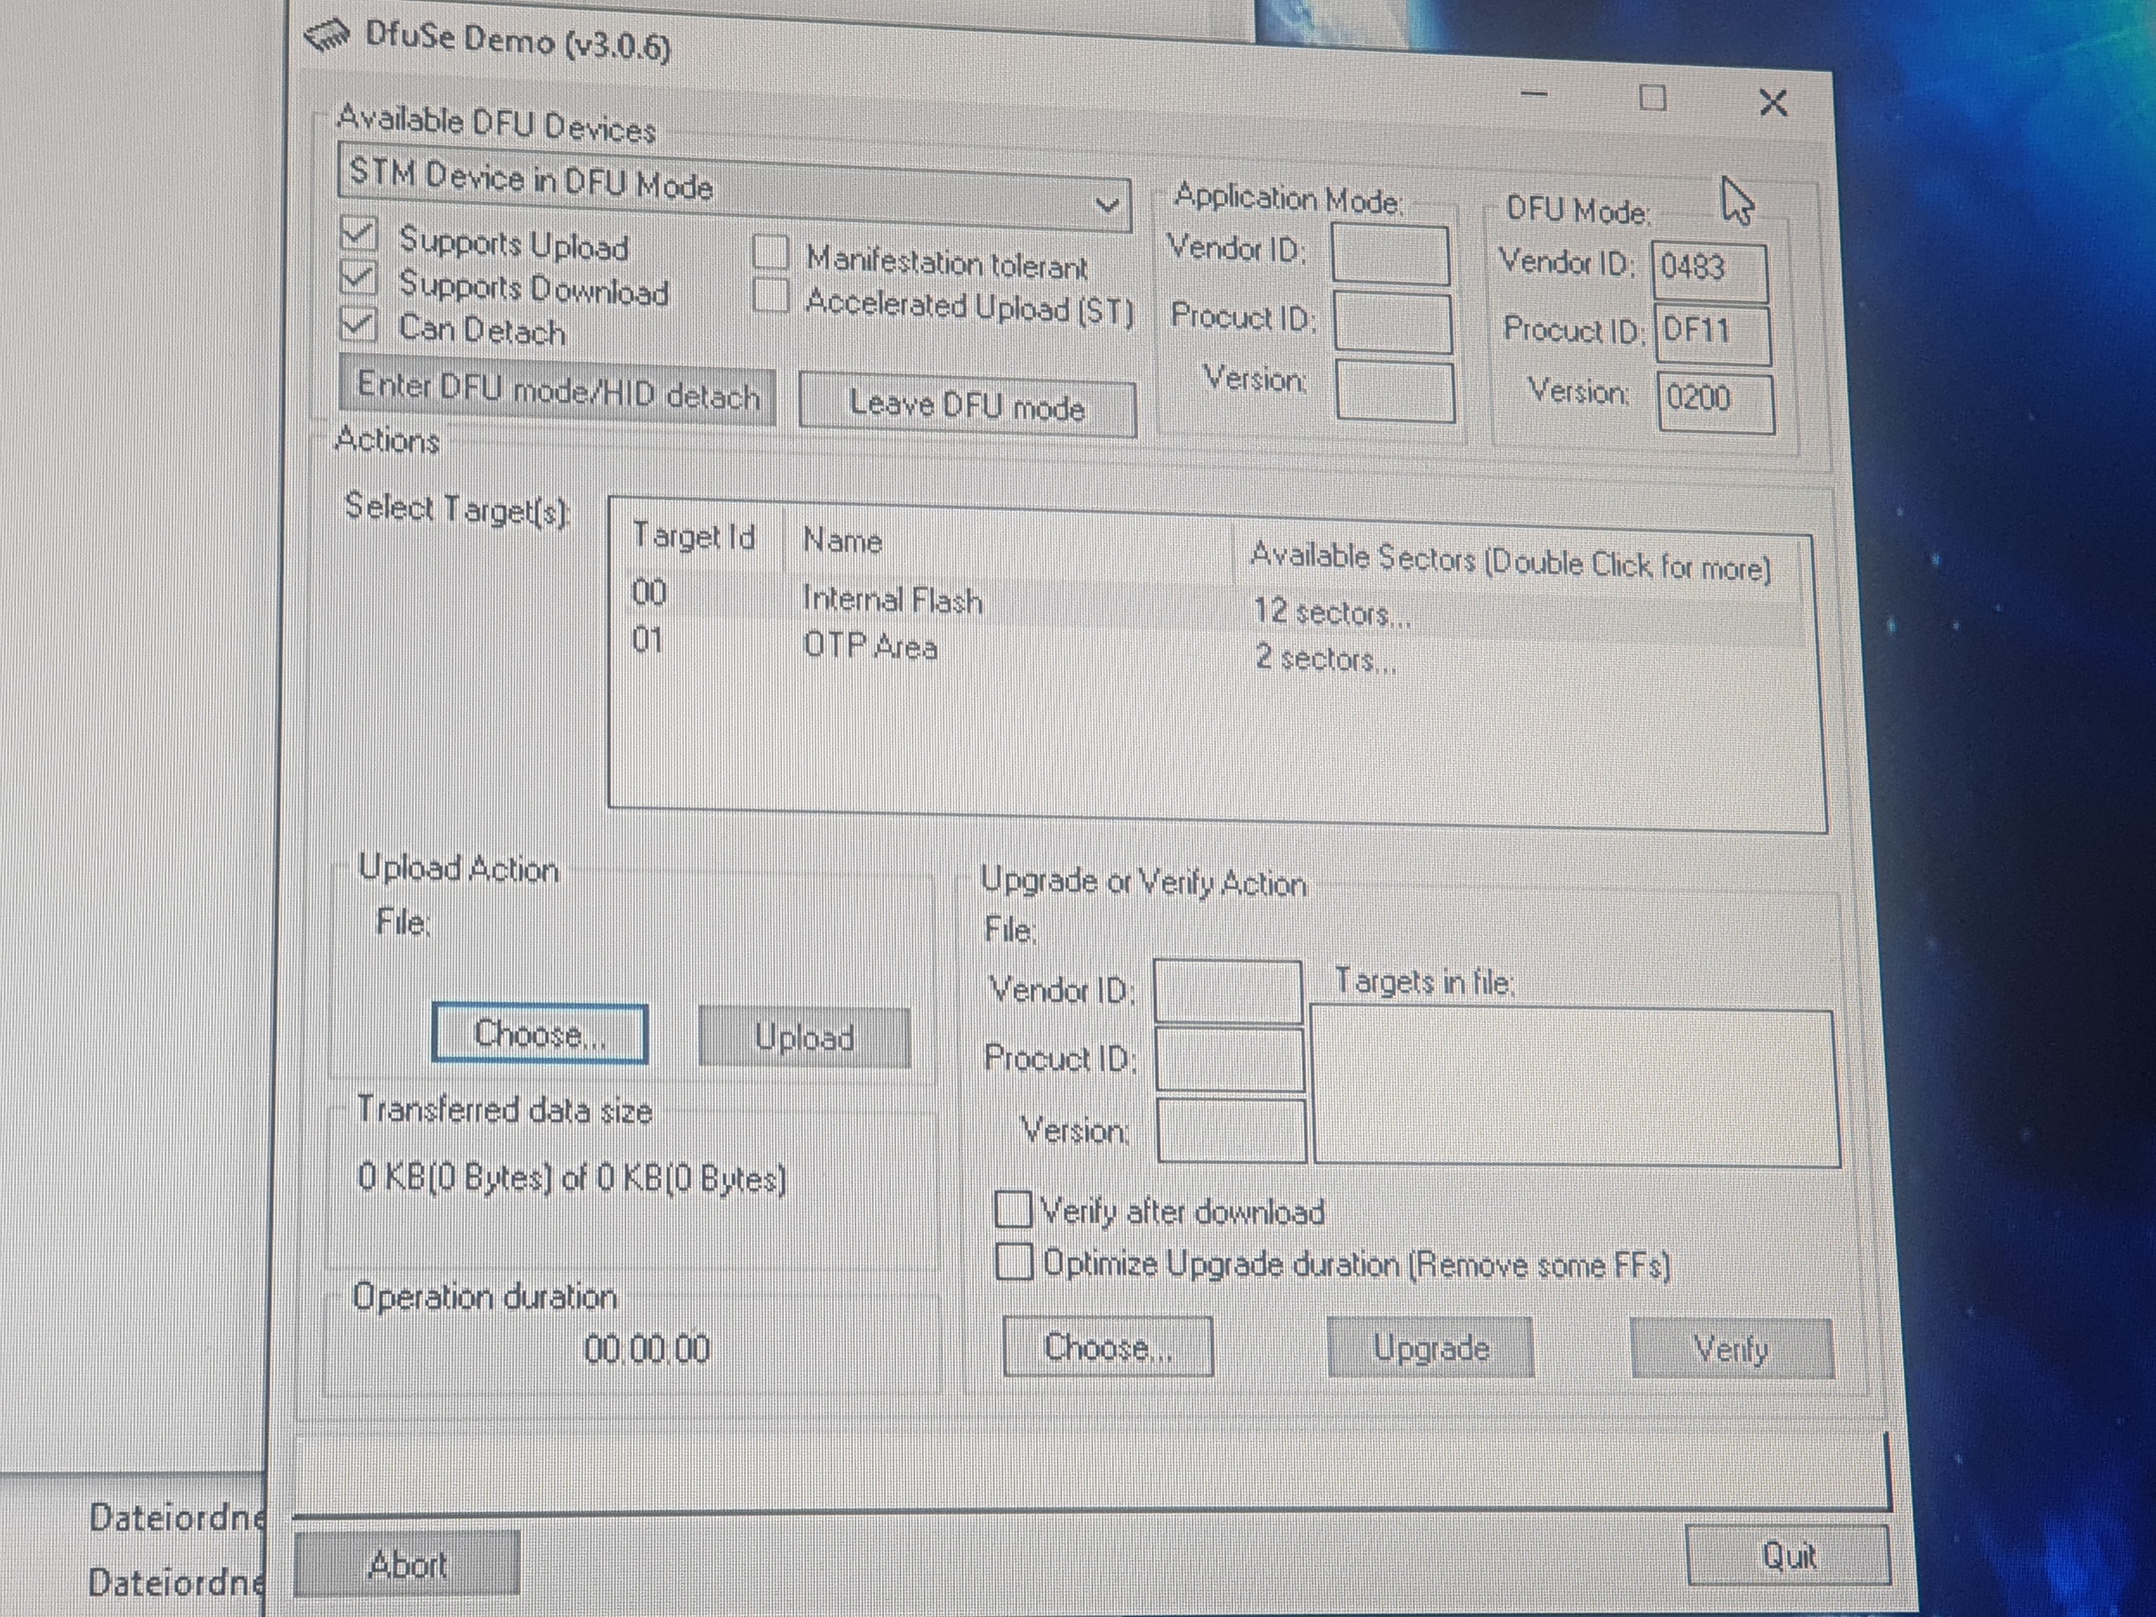Click Upgrade file Vendor ID field
Viewport: 2156px width, 1617px height.
[x=1227, y=990]
